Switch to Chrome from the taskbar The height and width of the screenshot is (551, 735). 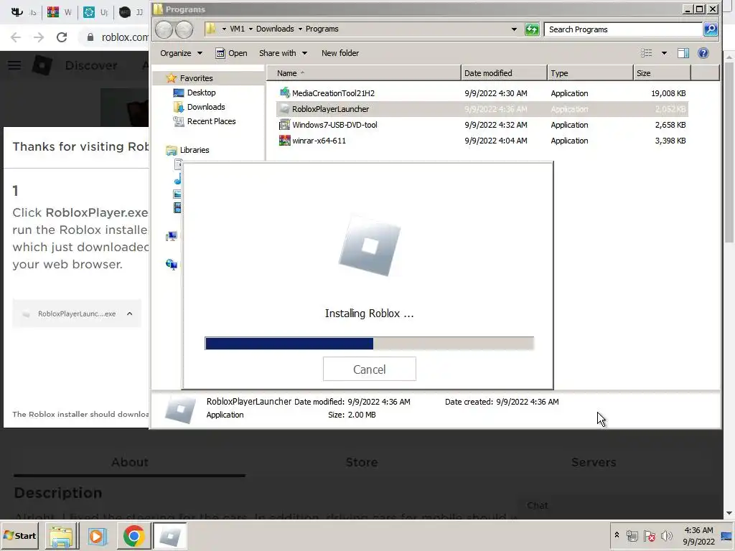[x=134, y=536]
